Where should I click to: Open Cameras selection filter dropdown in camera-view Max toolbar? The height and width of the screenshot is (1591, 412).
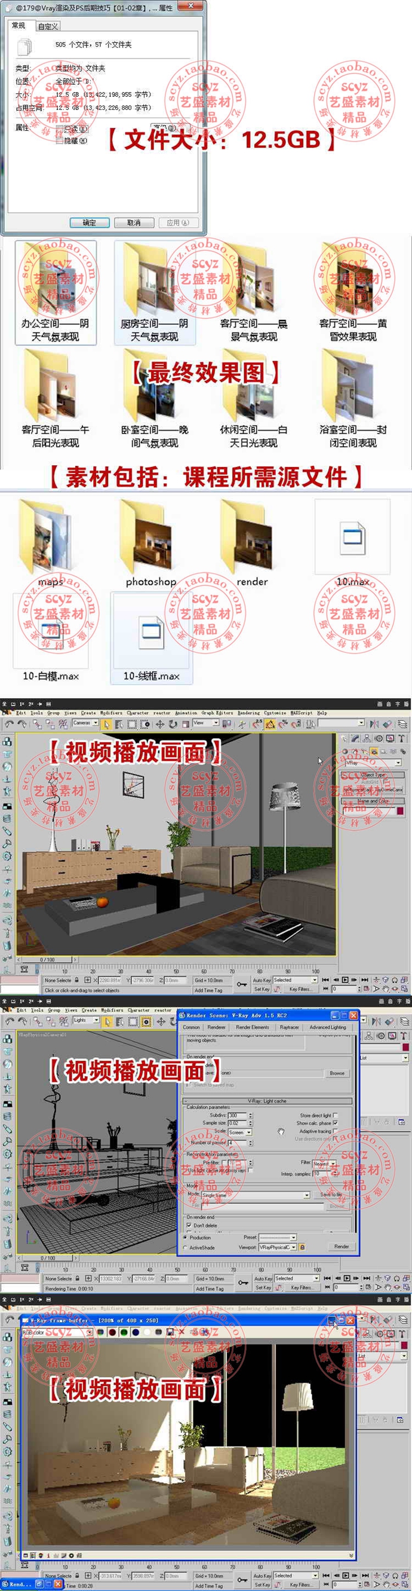85,723
